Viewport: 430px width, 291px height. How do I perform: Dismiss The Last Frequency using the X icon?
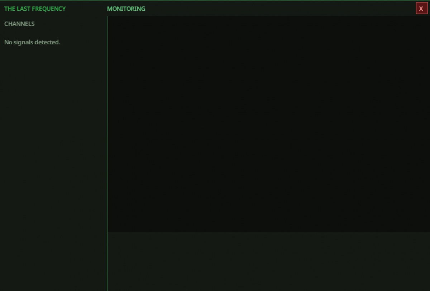421,8
